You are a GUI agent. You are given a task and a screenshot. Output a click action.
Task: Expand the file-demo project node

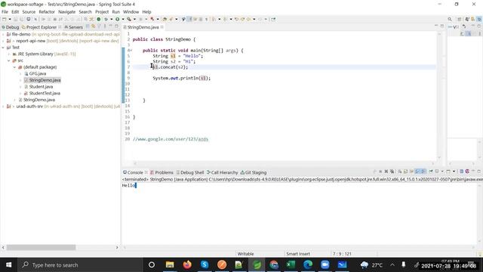(3, 34)
